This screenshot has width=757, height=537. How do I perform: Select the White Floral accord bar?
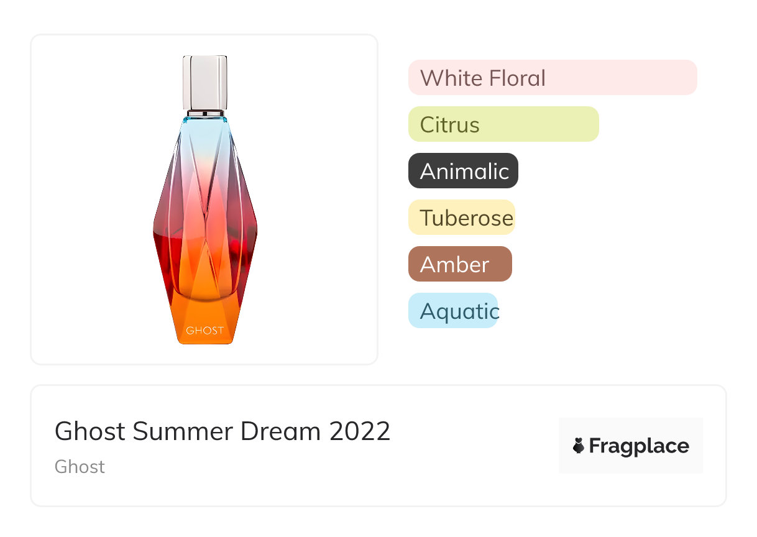pos(552,78)
